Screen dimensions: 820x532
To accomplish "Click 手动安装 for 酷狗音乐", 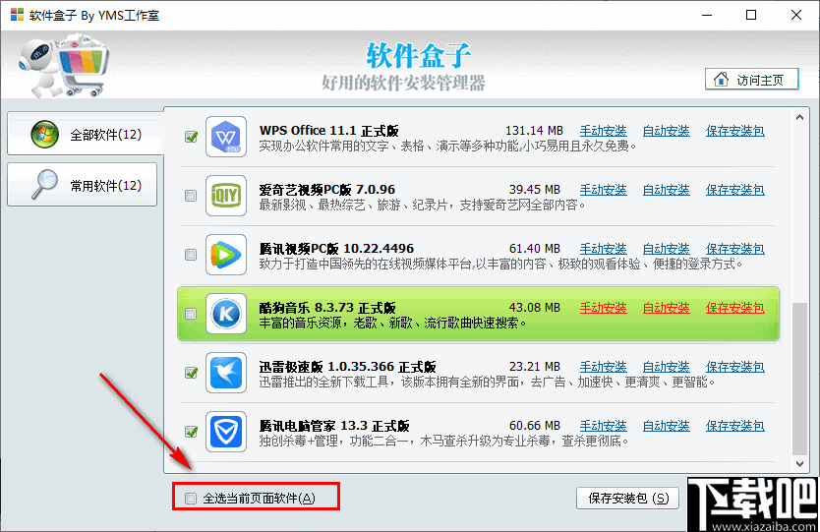I will point(603,308).
